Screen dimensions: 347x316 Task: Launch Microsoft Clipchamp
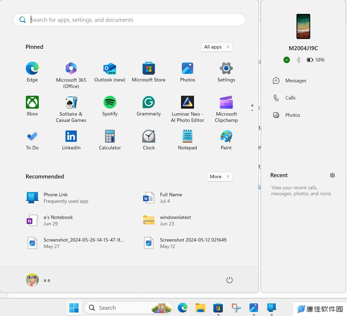click(x=226, y=109)
